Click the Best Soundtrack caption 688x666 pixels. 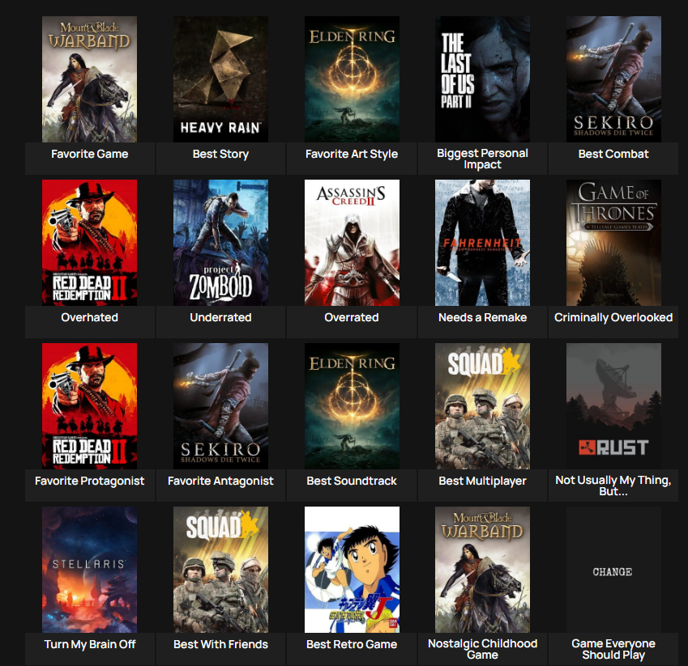[x=352, y=481]
